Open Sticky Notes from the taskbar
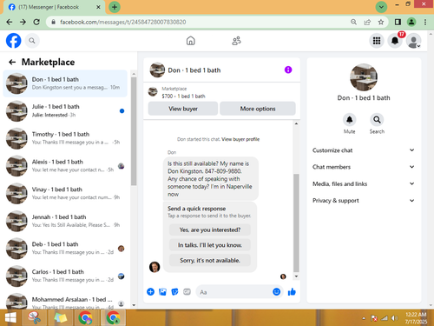This screenshot has width=434, height=326. [x=60, y=318]
